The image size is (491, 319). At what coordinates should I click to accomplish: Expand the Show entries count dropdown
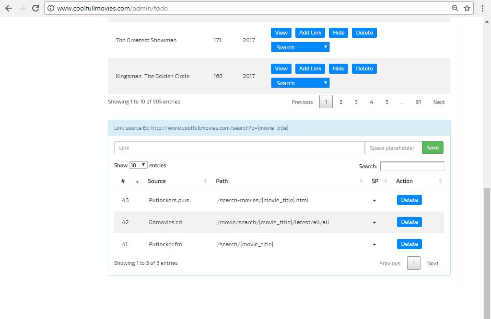click(x=138, y=165)
